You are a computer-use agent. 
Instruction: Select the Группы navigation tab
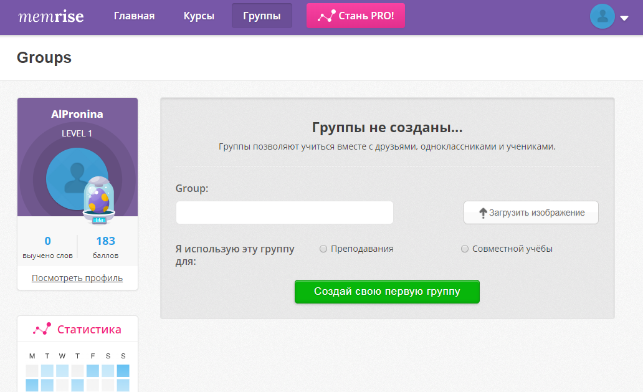click(261, 16)
